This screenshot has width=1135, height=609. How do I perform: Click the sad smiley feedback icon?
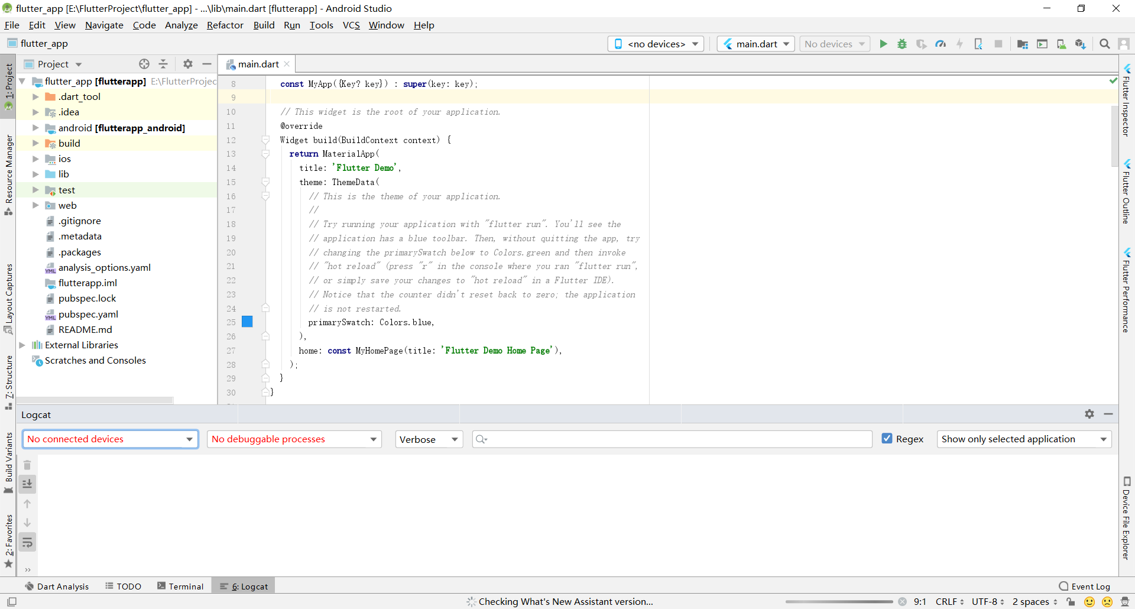[1107, 602]
